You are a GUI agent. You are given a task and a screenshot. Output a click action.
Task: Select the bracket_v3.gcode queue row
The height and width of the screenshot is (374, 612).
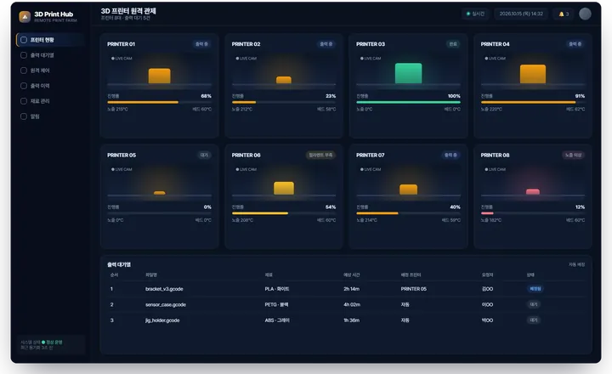pos(346,289)
